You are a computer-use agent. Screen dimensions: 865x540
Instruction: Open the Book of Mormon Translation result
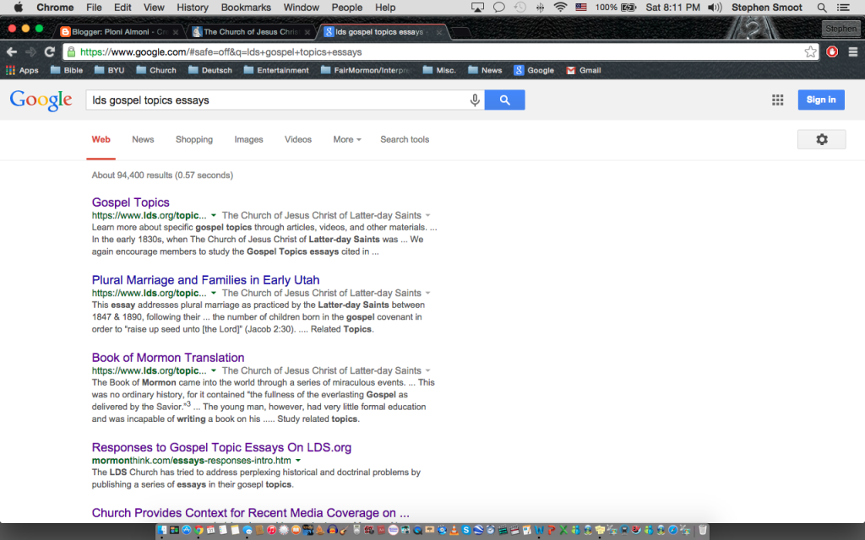click(168, 358)
